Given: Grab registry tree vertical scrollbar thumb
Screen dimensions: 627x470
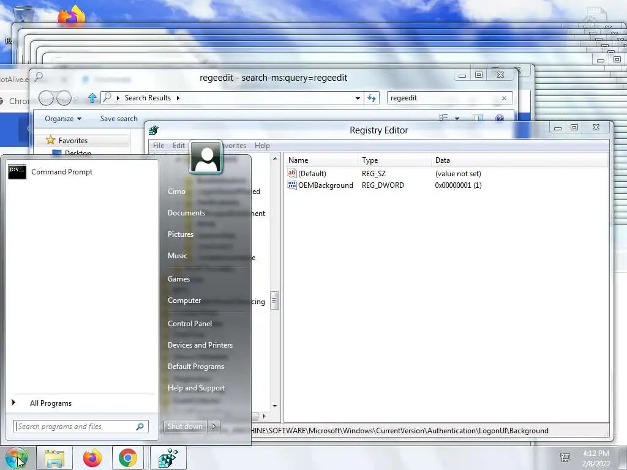Looking at the screenshot, I should tap(274, 300).
